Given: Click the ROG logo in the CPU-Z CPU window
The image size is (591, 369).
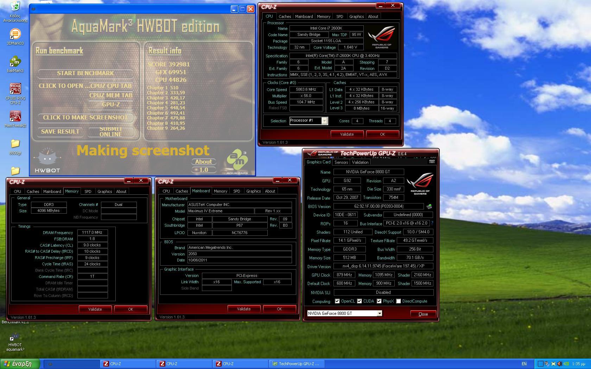Looking at the screenshot, I should tap(382, 38).
